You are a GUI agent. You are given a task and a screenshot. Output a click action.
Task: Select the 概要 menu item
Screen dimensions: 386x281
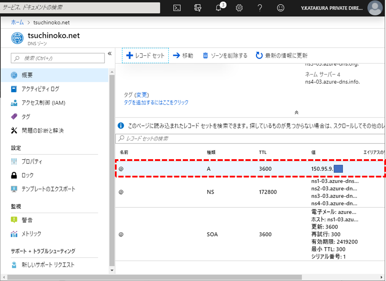point(55,75)
